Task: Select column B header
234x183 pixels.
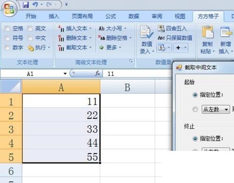Action: coord(127,87)
